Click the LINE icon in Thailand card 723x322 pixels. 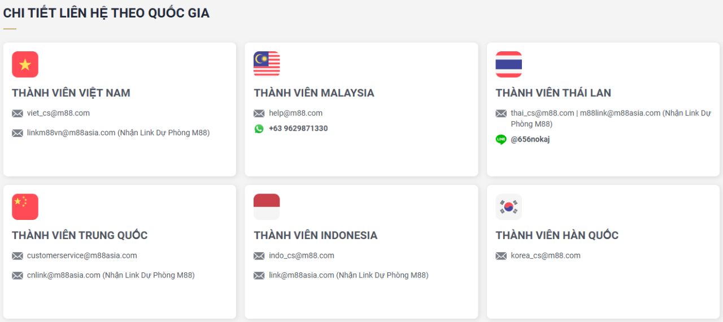pos(501,139)
